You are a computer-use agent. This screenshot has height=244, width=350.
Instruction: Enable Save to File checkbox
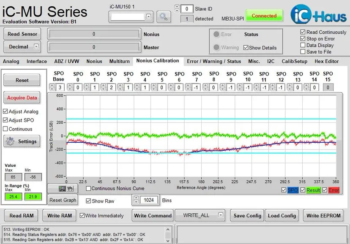click(303, 52)
